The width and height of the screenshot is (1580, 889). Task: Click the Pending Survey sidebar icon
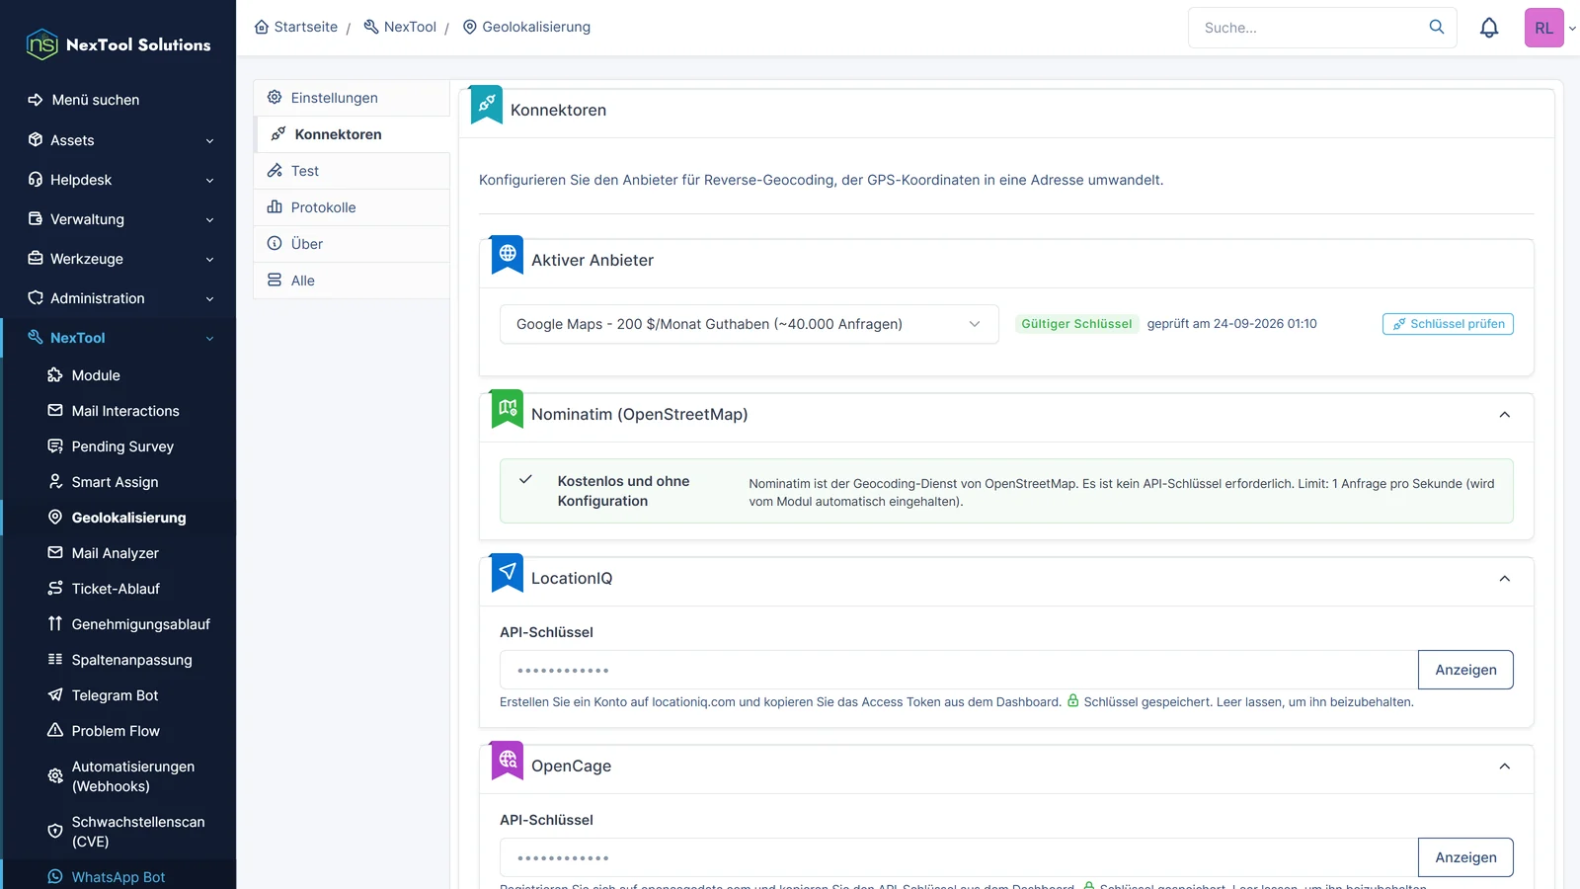(x=55, y=446)
